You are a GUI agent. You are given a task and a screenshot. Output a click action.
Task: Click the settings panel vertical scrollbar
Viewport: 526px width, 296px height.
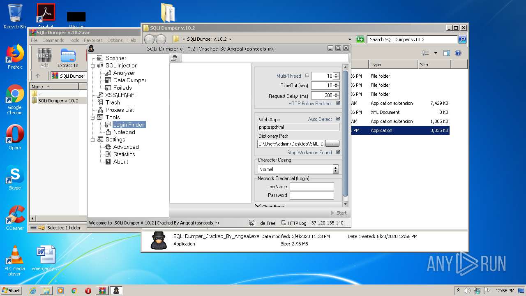pyautogui.click(x=345, y=133)
